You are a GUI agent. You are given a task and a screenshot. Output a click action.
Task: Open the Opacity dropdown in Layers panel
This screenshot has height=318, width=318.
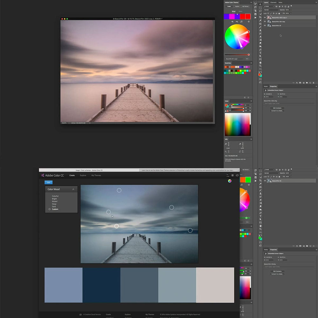pyautogui.click(x=290, y=10)
